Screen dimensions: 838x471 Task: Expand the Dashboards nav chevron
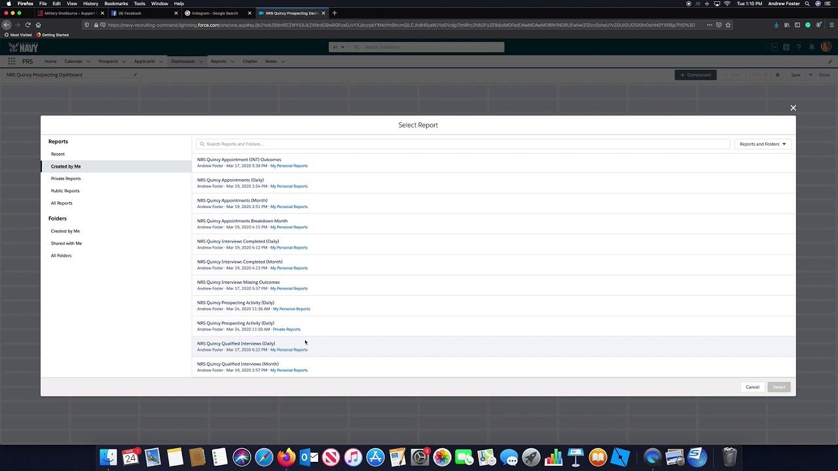[x=201, y=61]
